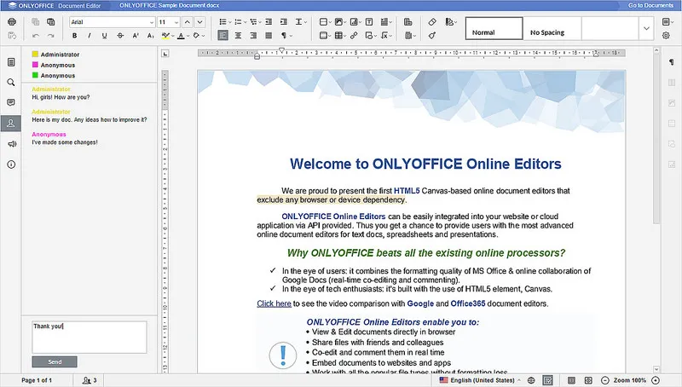Click the Undo arrow
This screenshot has height=387, width=682.
pyautogui.click(x=37, y=36)
